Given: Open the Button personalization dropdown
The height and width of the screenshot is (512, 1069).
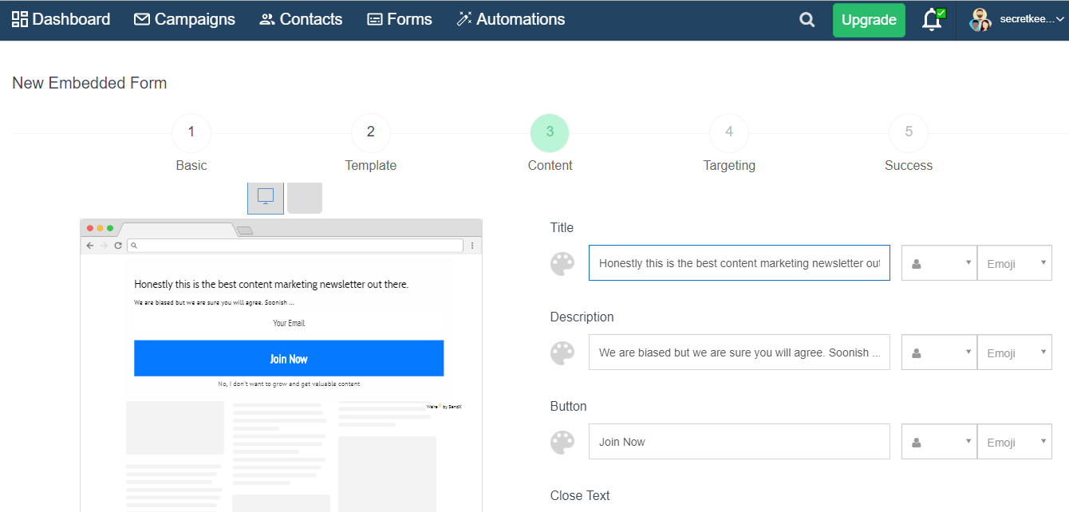Looking at the screenshot, I should point(939,442).
